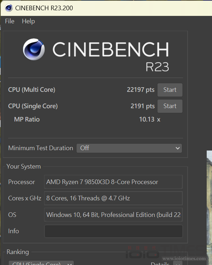Click the empty Info text field

[113, 231]
